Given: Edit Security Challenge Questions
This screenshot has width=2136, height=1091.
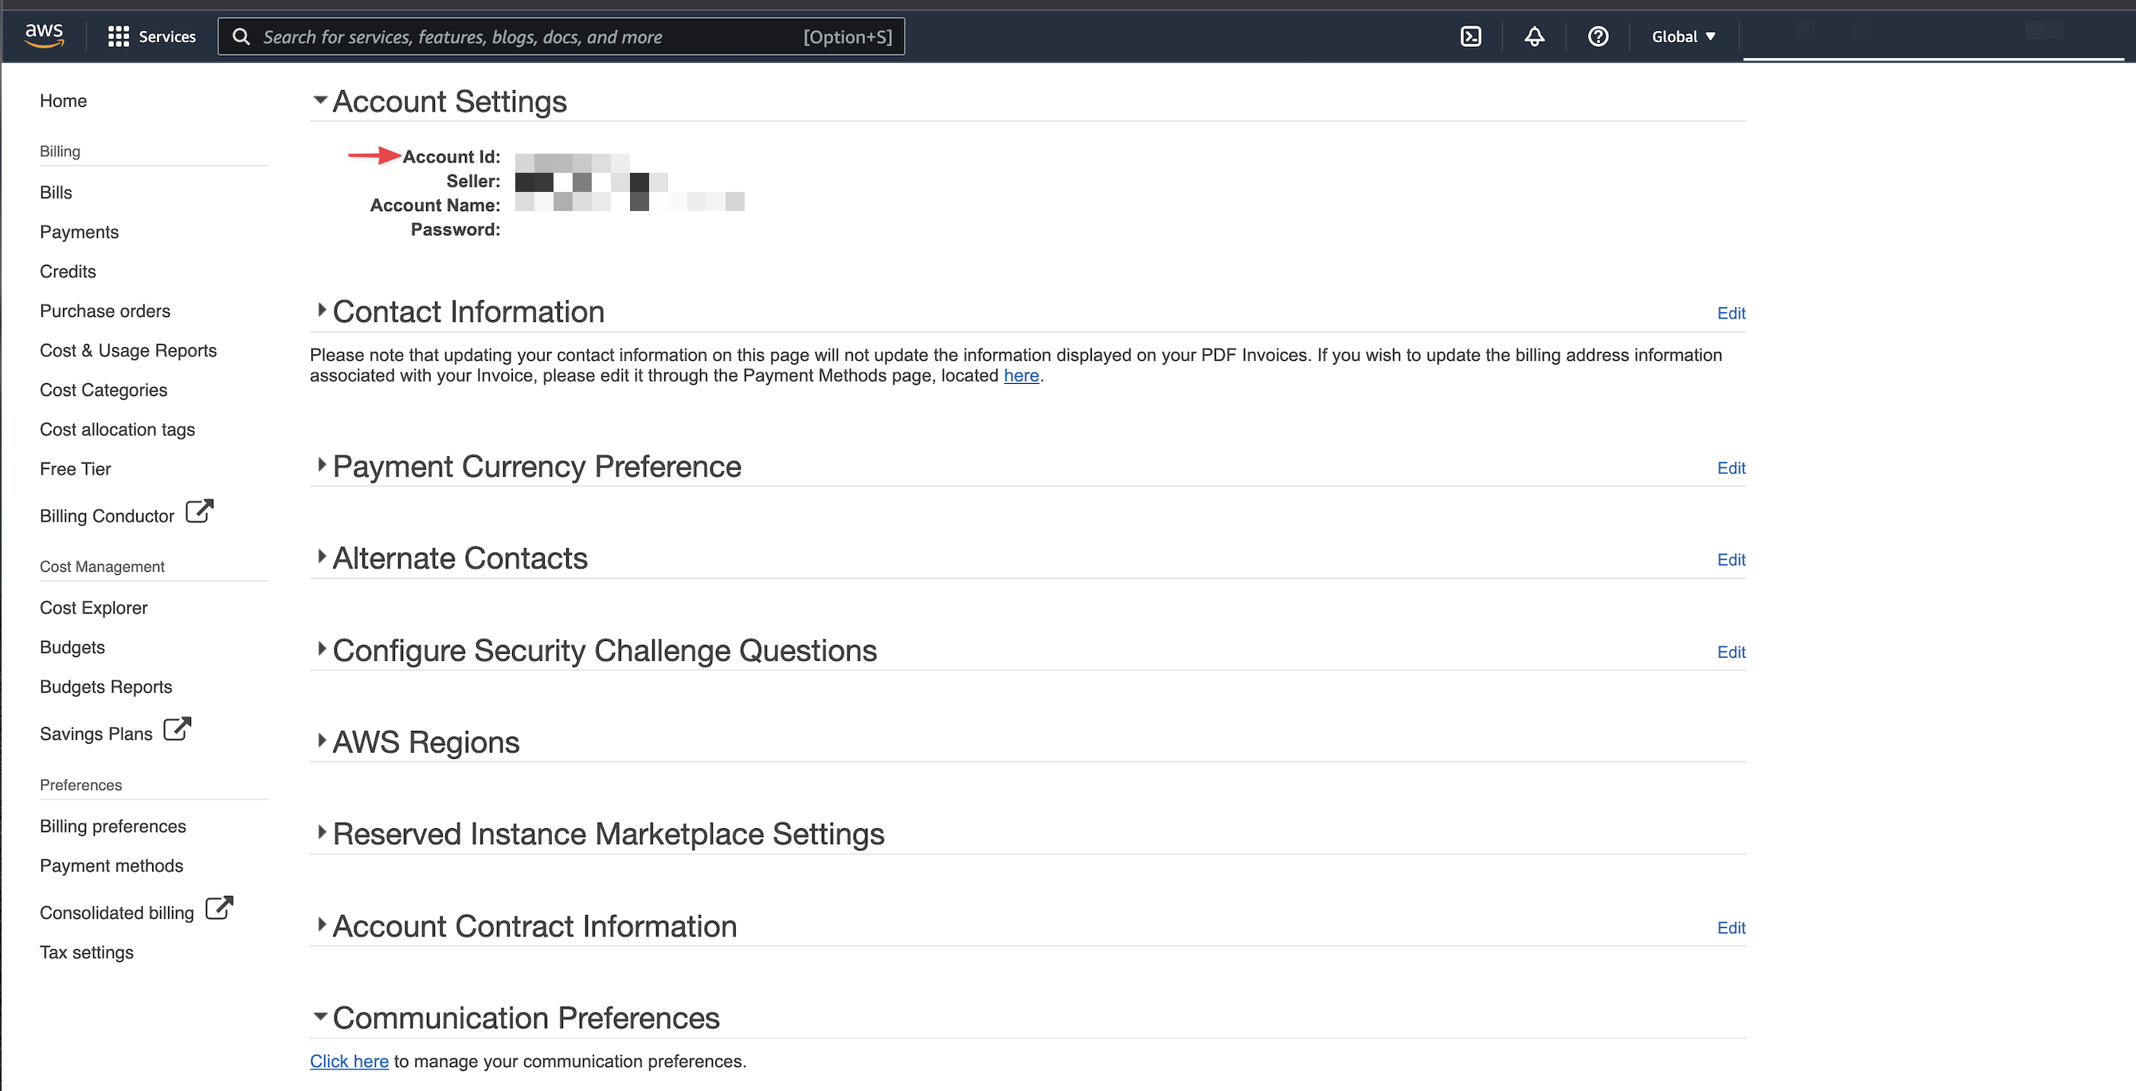Looking at the screenshot, I should tap(1731, 652).
